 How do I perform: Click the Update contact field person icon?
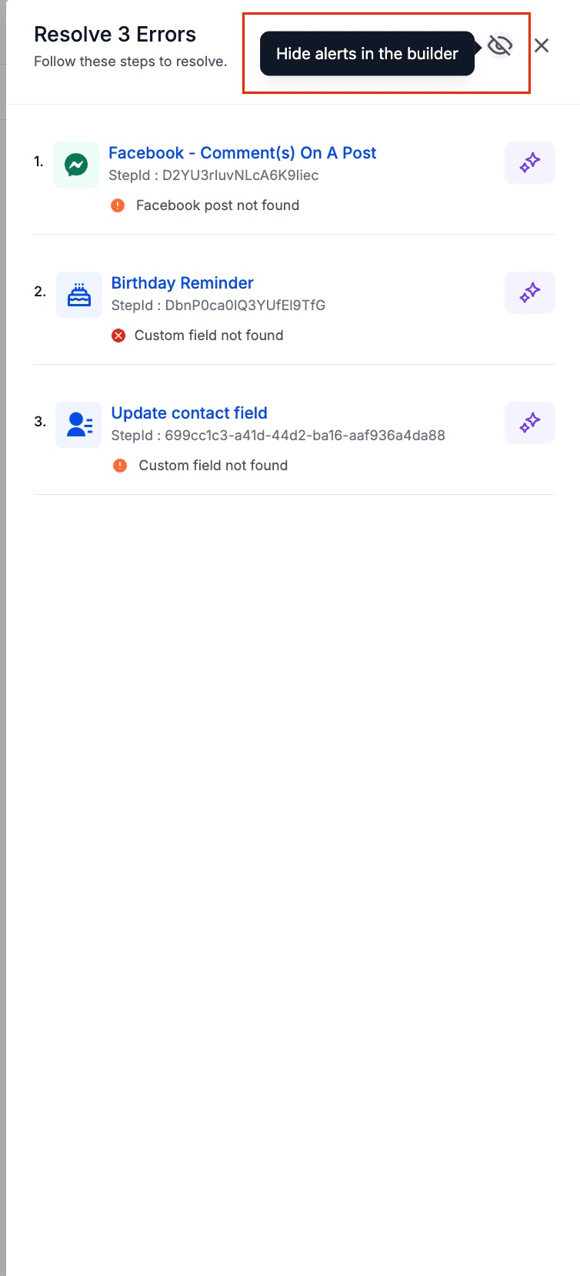[78, 425]
